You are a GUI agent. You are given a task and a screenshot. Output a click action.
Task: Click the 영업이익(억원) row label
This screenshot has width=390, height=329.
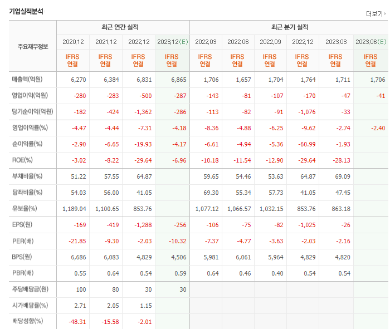[30, 95]
